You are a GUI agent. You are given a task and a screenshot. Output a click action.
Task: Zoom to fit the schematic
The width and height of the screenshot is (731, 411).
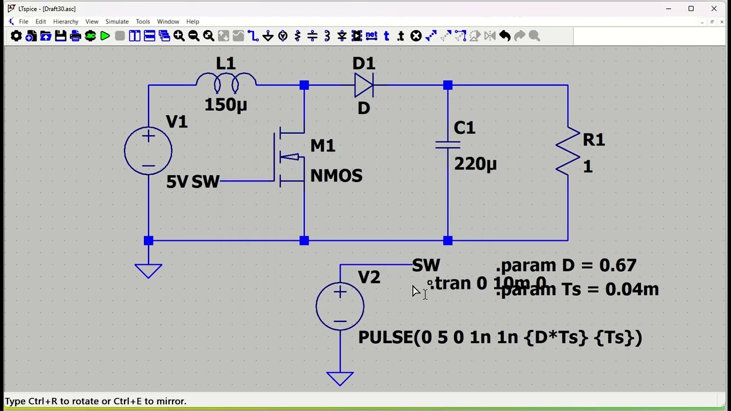point(209,36)
